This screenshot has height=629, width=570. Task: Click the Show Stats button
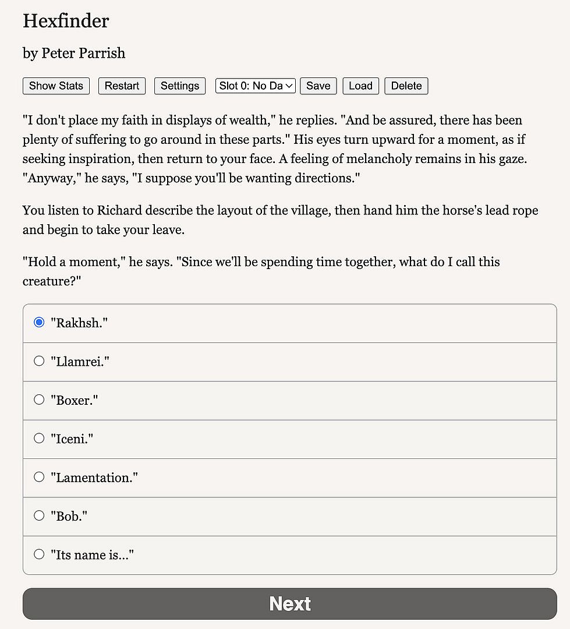[56, 86]
